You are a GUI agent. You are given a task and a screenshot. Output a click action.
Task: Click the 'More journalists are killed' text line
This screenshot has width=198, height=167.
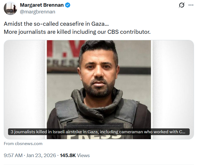[77, 32]
